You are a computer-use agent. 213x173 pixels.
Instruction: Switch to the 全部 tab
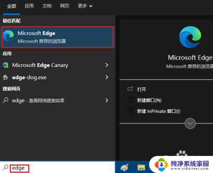pyautogui.click(x=12, y=6)
